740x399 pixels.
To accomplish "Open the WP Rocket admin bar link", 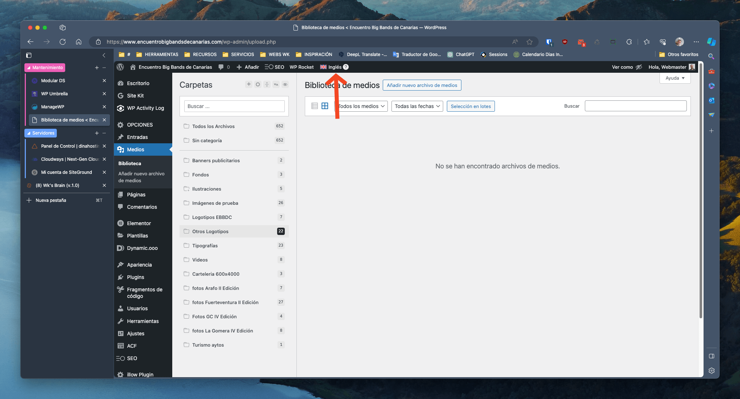I will pos(302,67).
